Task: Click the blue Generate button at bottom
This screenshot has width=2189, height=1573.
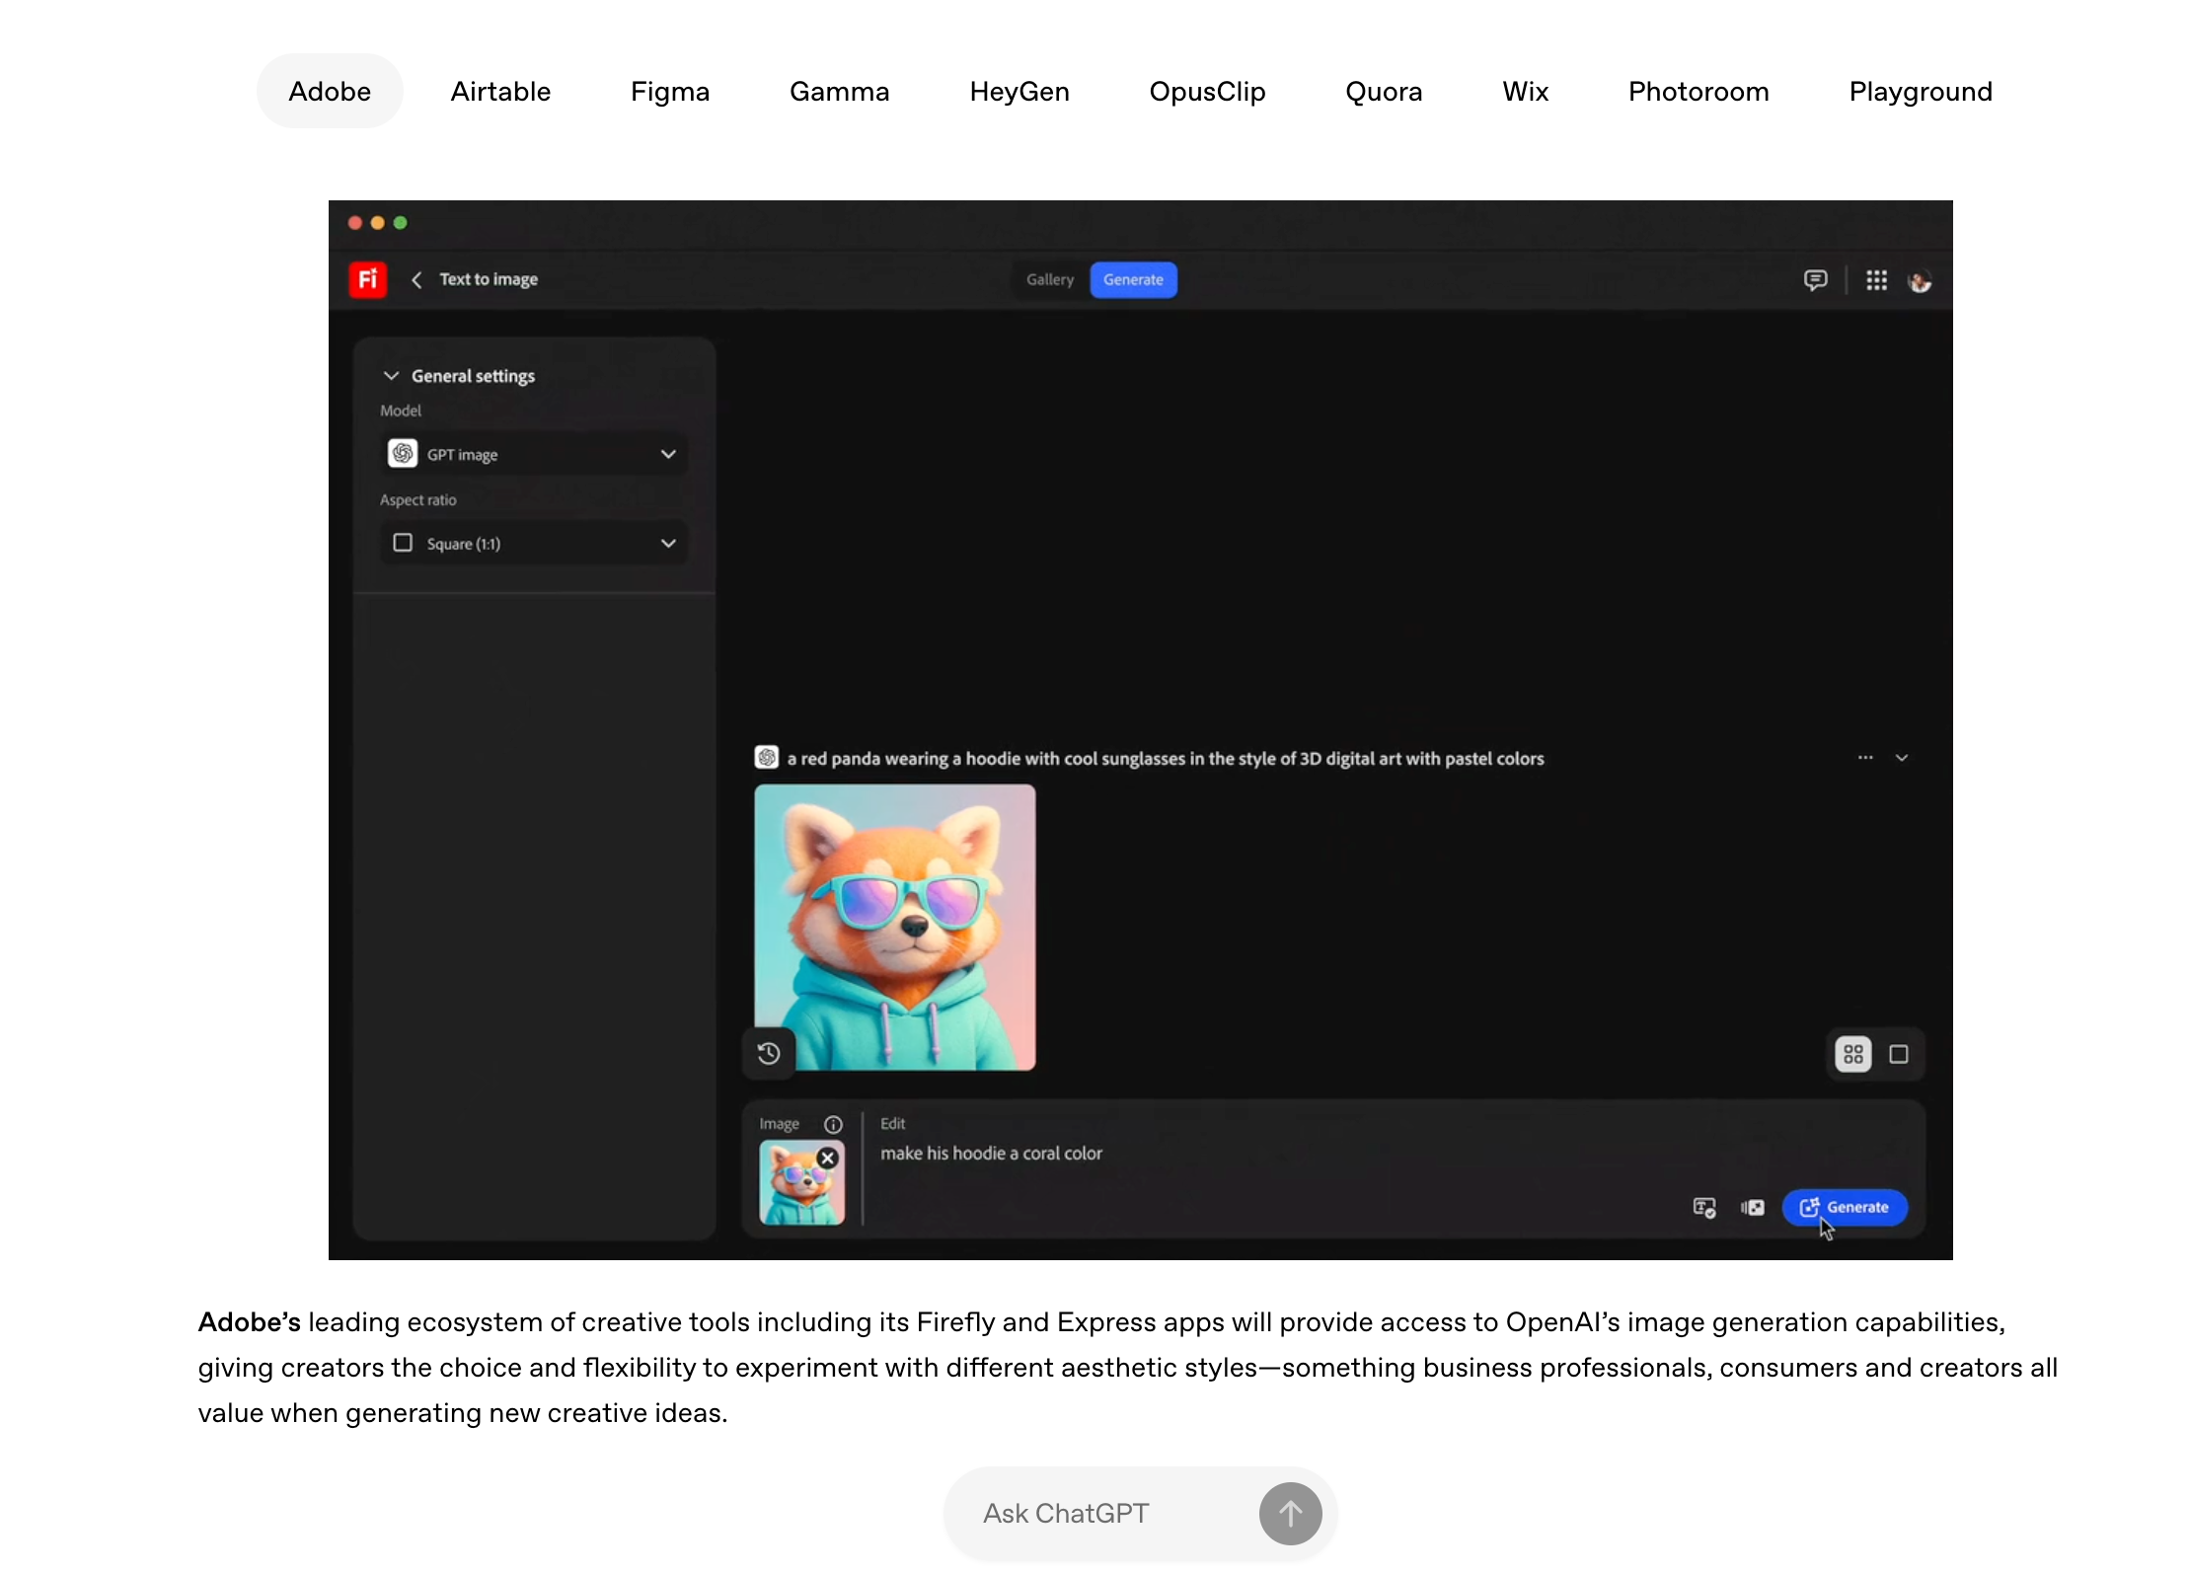Action: click(x=1845, y=1208)
